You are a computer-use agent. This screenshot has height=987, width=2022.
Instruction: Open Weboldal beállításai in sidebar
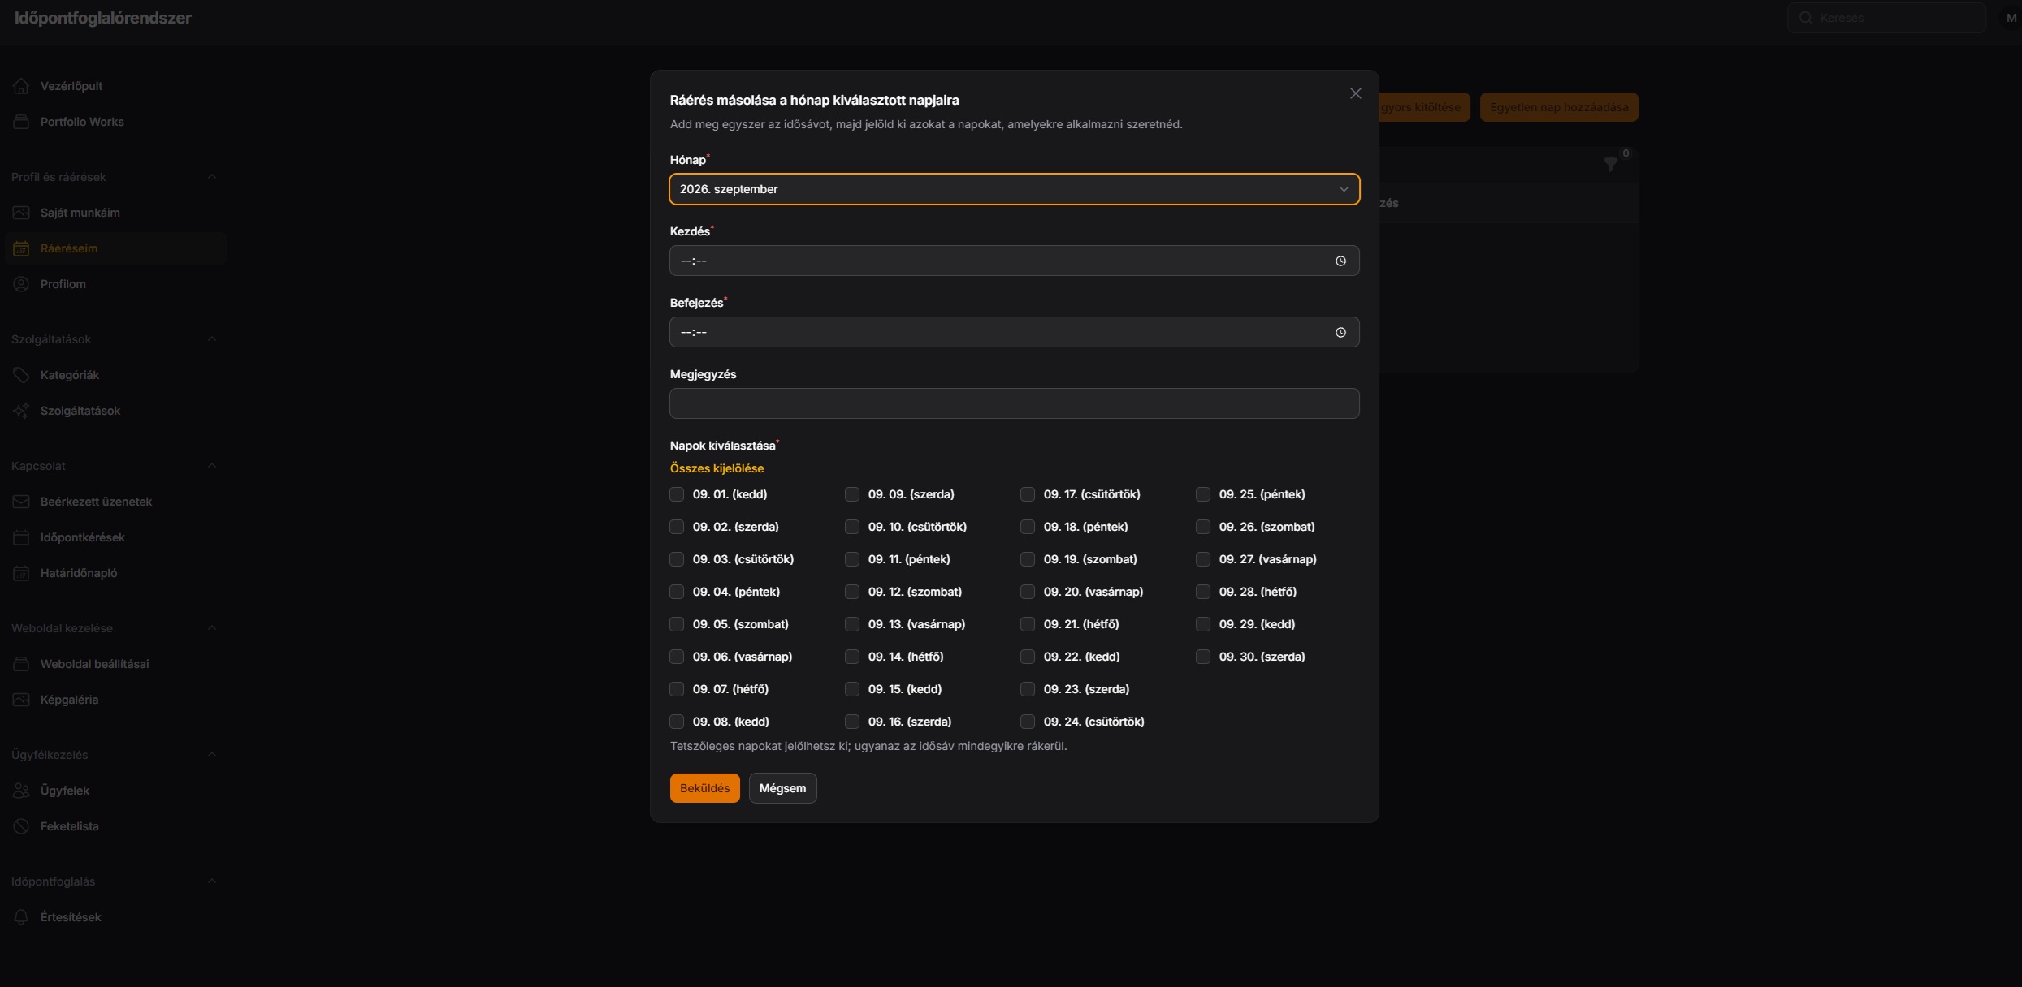(x=115, y=664)
